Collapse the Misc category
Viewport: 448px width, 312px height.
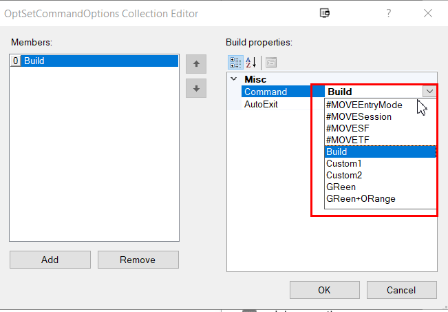pyautogui.click(x=233, y=79)
